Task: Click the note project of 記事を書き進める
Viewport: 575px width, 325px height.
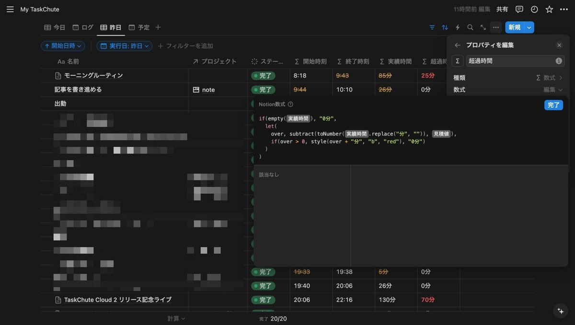Action: 204,90
